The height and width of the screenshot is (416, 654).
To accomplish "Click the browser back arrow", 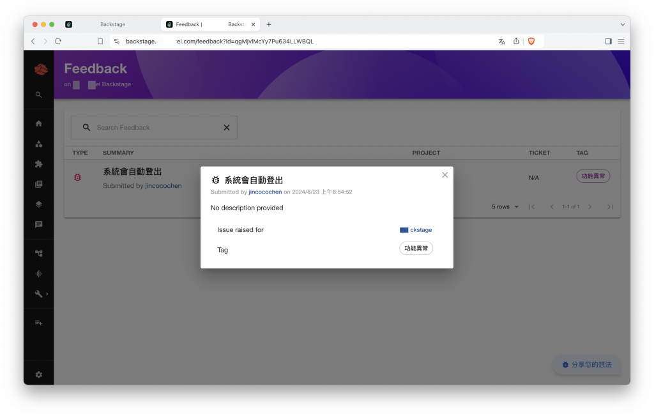I will (33, 42).
